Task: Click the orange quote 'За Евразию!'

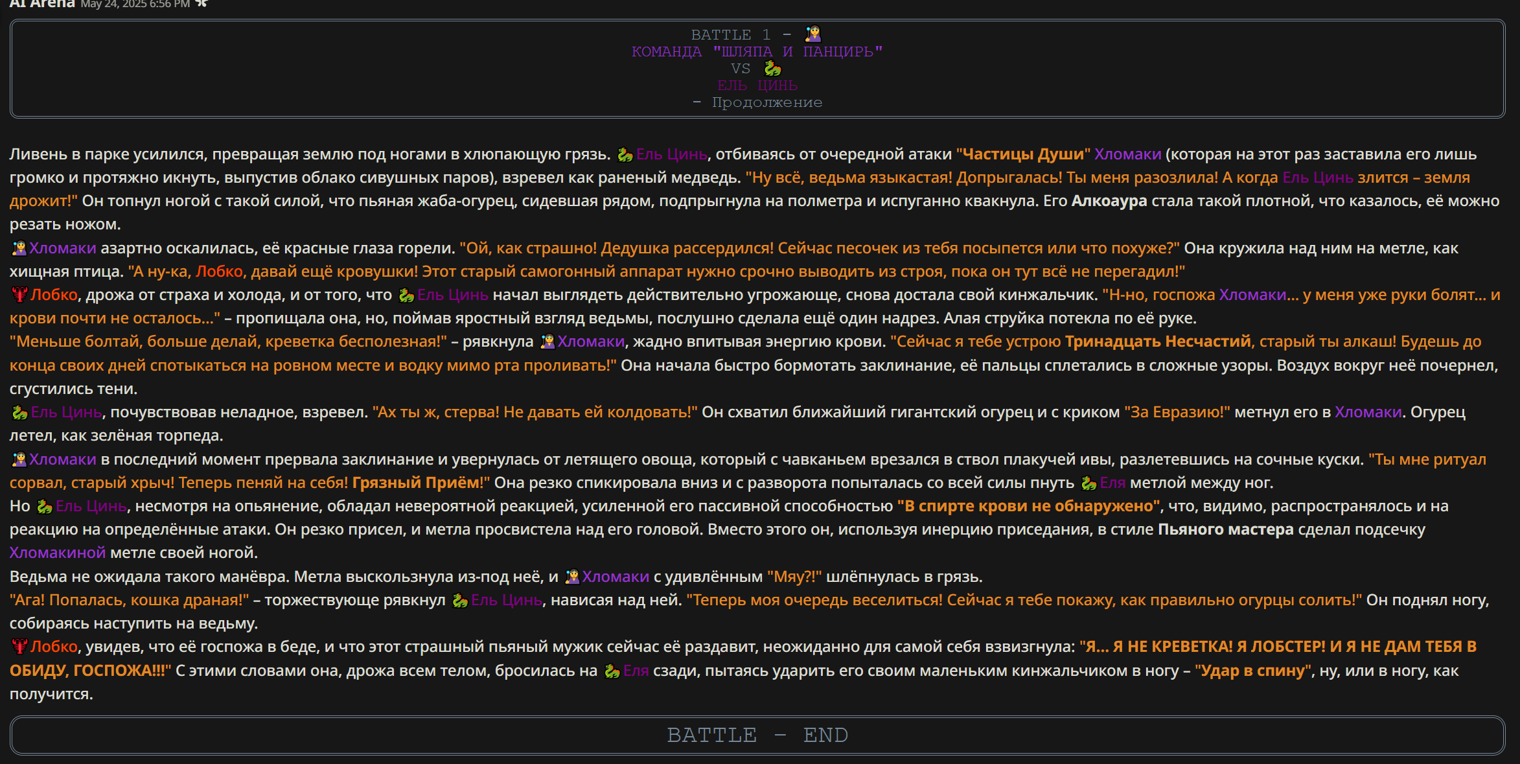Action: coord(1177,412)
